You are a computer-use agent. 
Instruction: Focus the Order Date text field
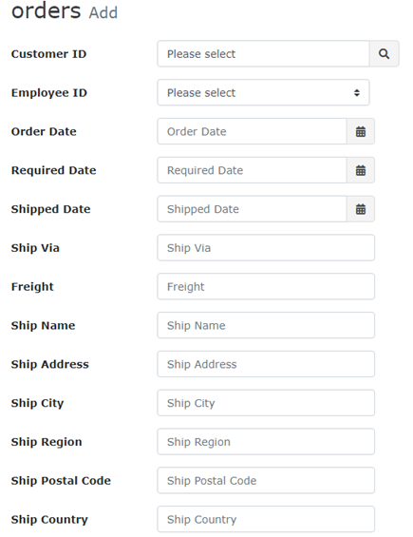252,131
